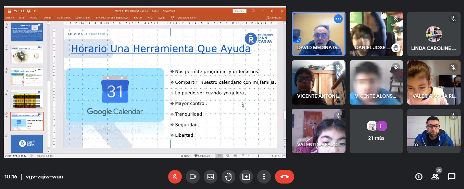The image size is (464, 189).
Task: Select slide 10 thumbnail in panel
Action: 27,121
